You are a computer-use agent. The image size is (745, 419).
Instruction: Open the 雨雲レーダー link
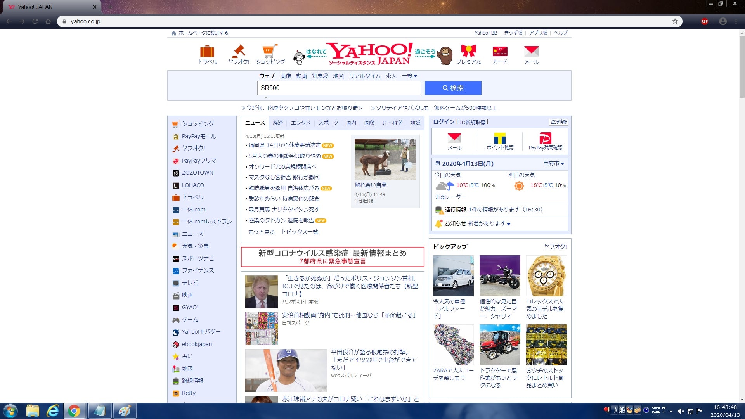(450, 197)
